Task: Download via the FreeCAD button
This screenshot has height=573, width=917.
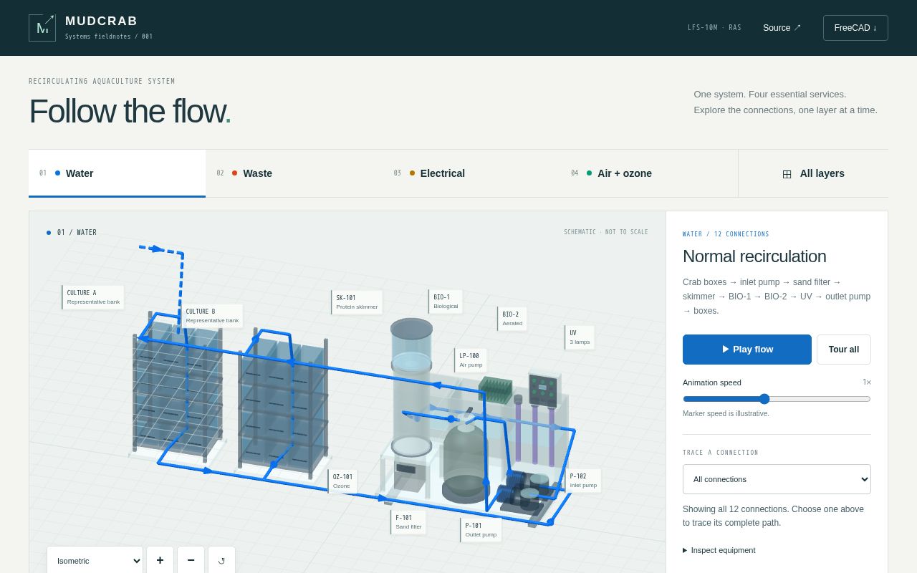Action: tap(855, 28)
